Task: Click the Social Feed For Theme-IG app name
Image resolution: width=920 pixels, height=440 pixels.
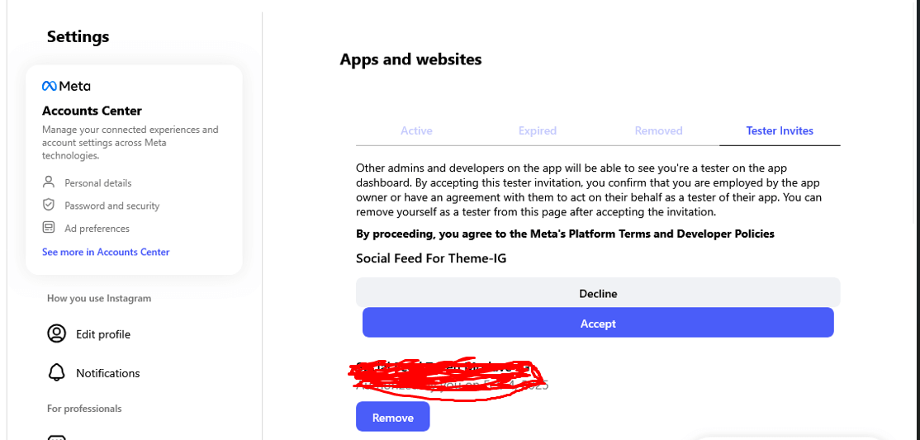Action: click(x=431, y=258)
